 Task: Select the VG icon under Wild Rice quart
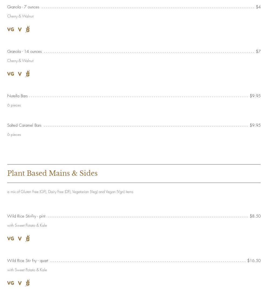[x=11, y=283]
